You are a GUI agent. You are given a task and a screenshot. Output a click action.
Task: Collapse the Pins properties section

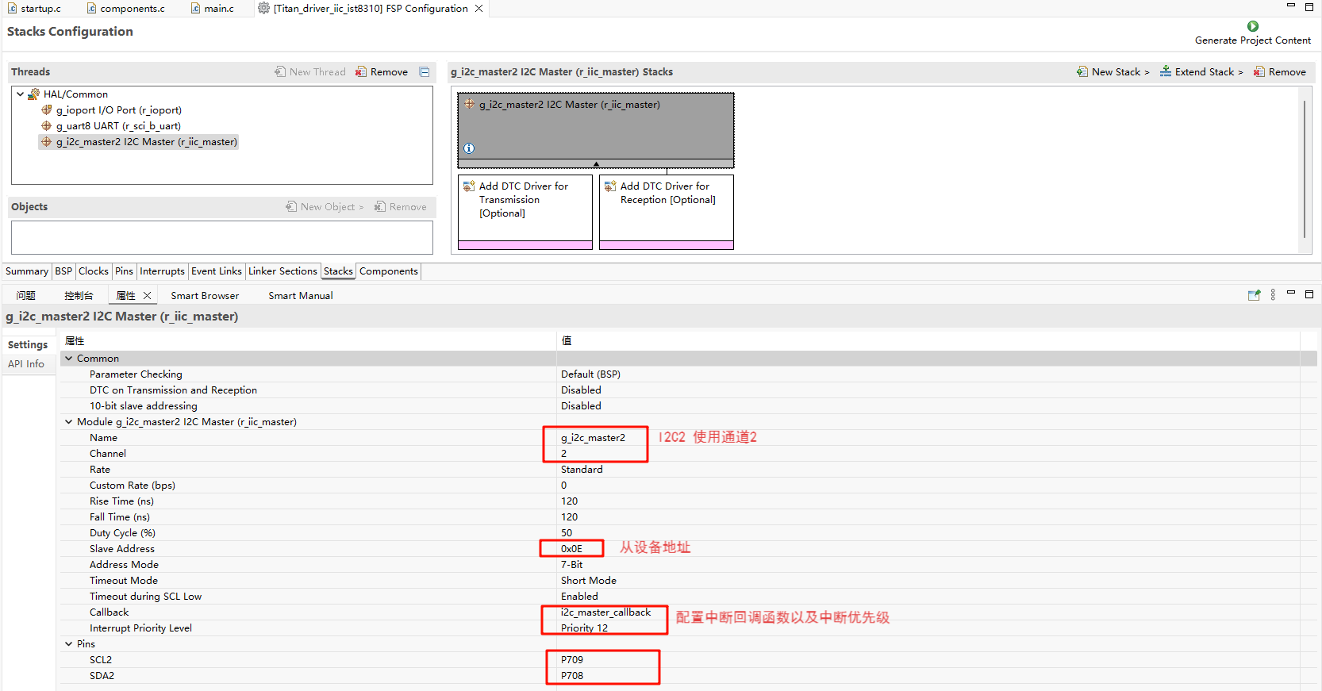coord(69,644)
